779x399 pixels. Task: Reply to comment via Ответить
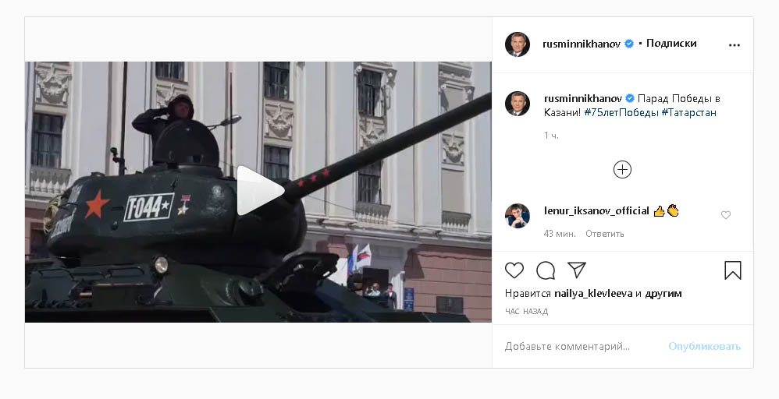pyautogui.click(x=605, y=234)
